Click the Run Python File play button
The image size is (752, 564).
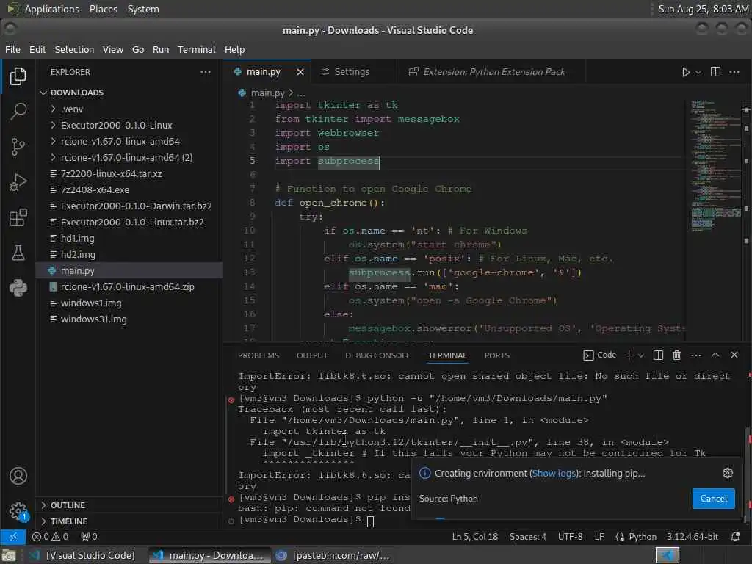(x=686, y=72)
